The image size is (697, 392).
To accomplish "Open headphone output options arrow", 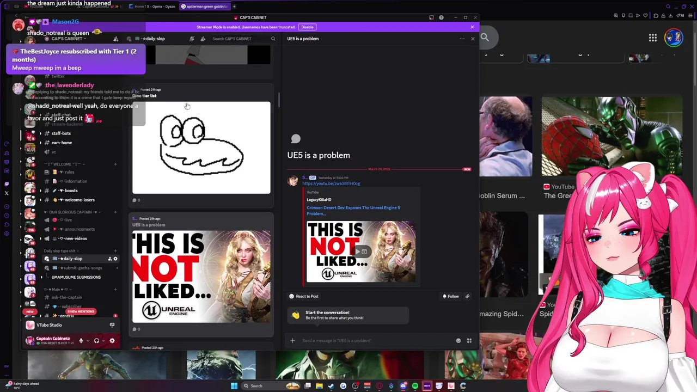I will [103, 341].
